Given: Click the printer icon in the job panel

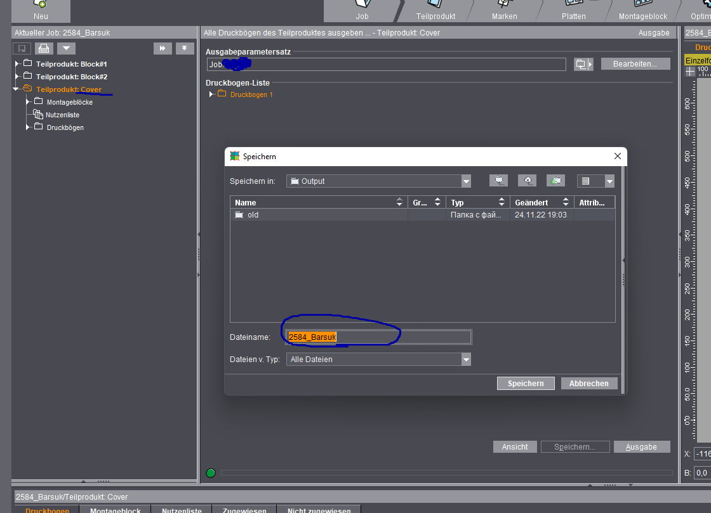Looking at the screenshot, I should tap(43, 48).
